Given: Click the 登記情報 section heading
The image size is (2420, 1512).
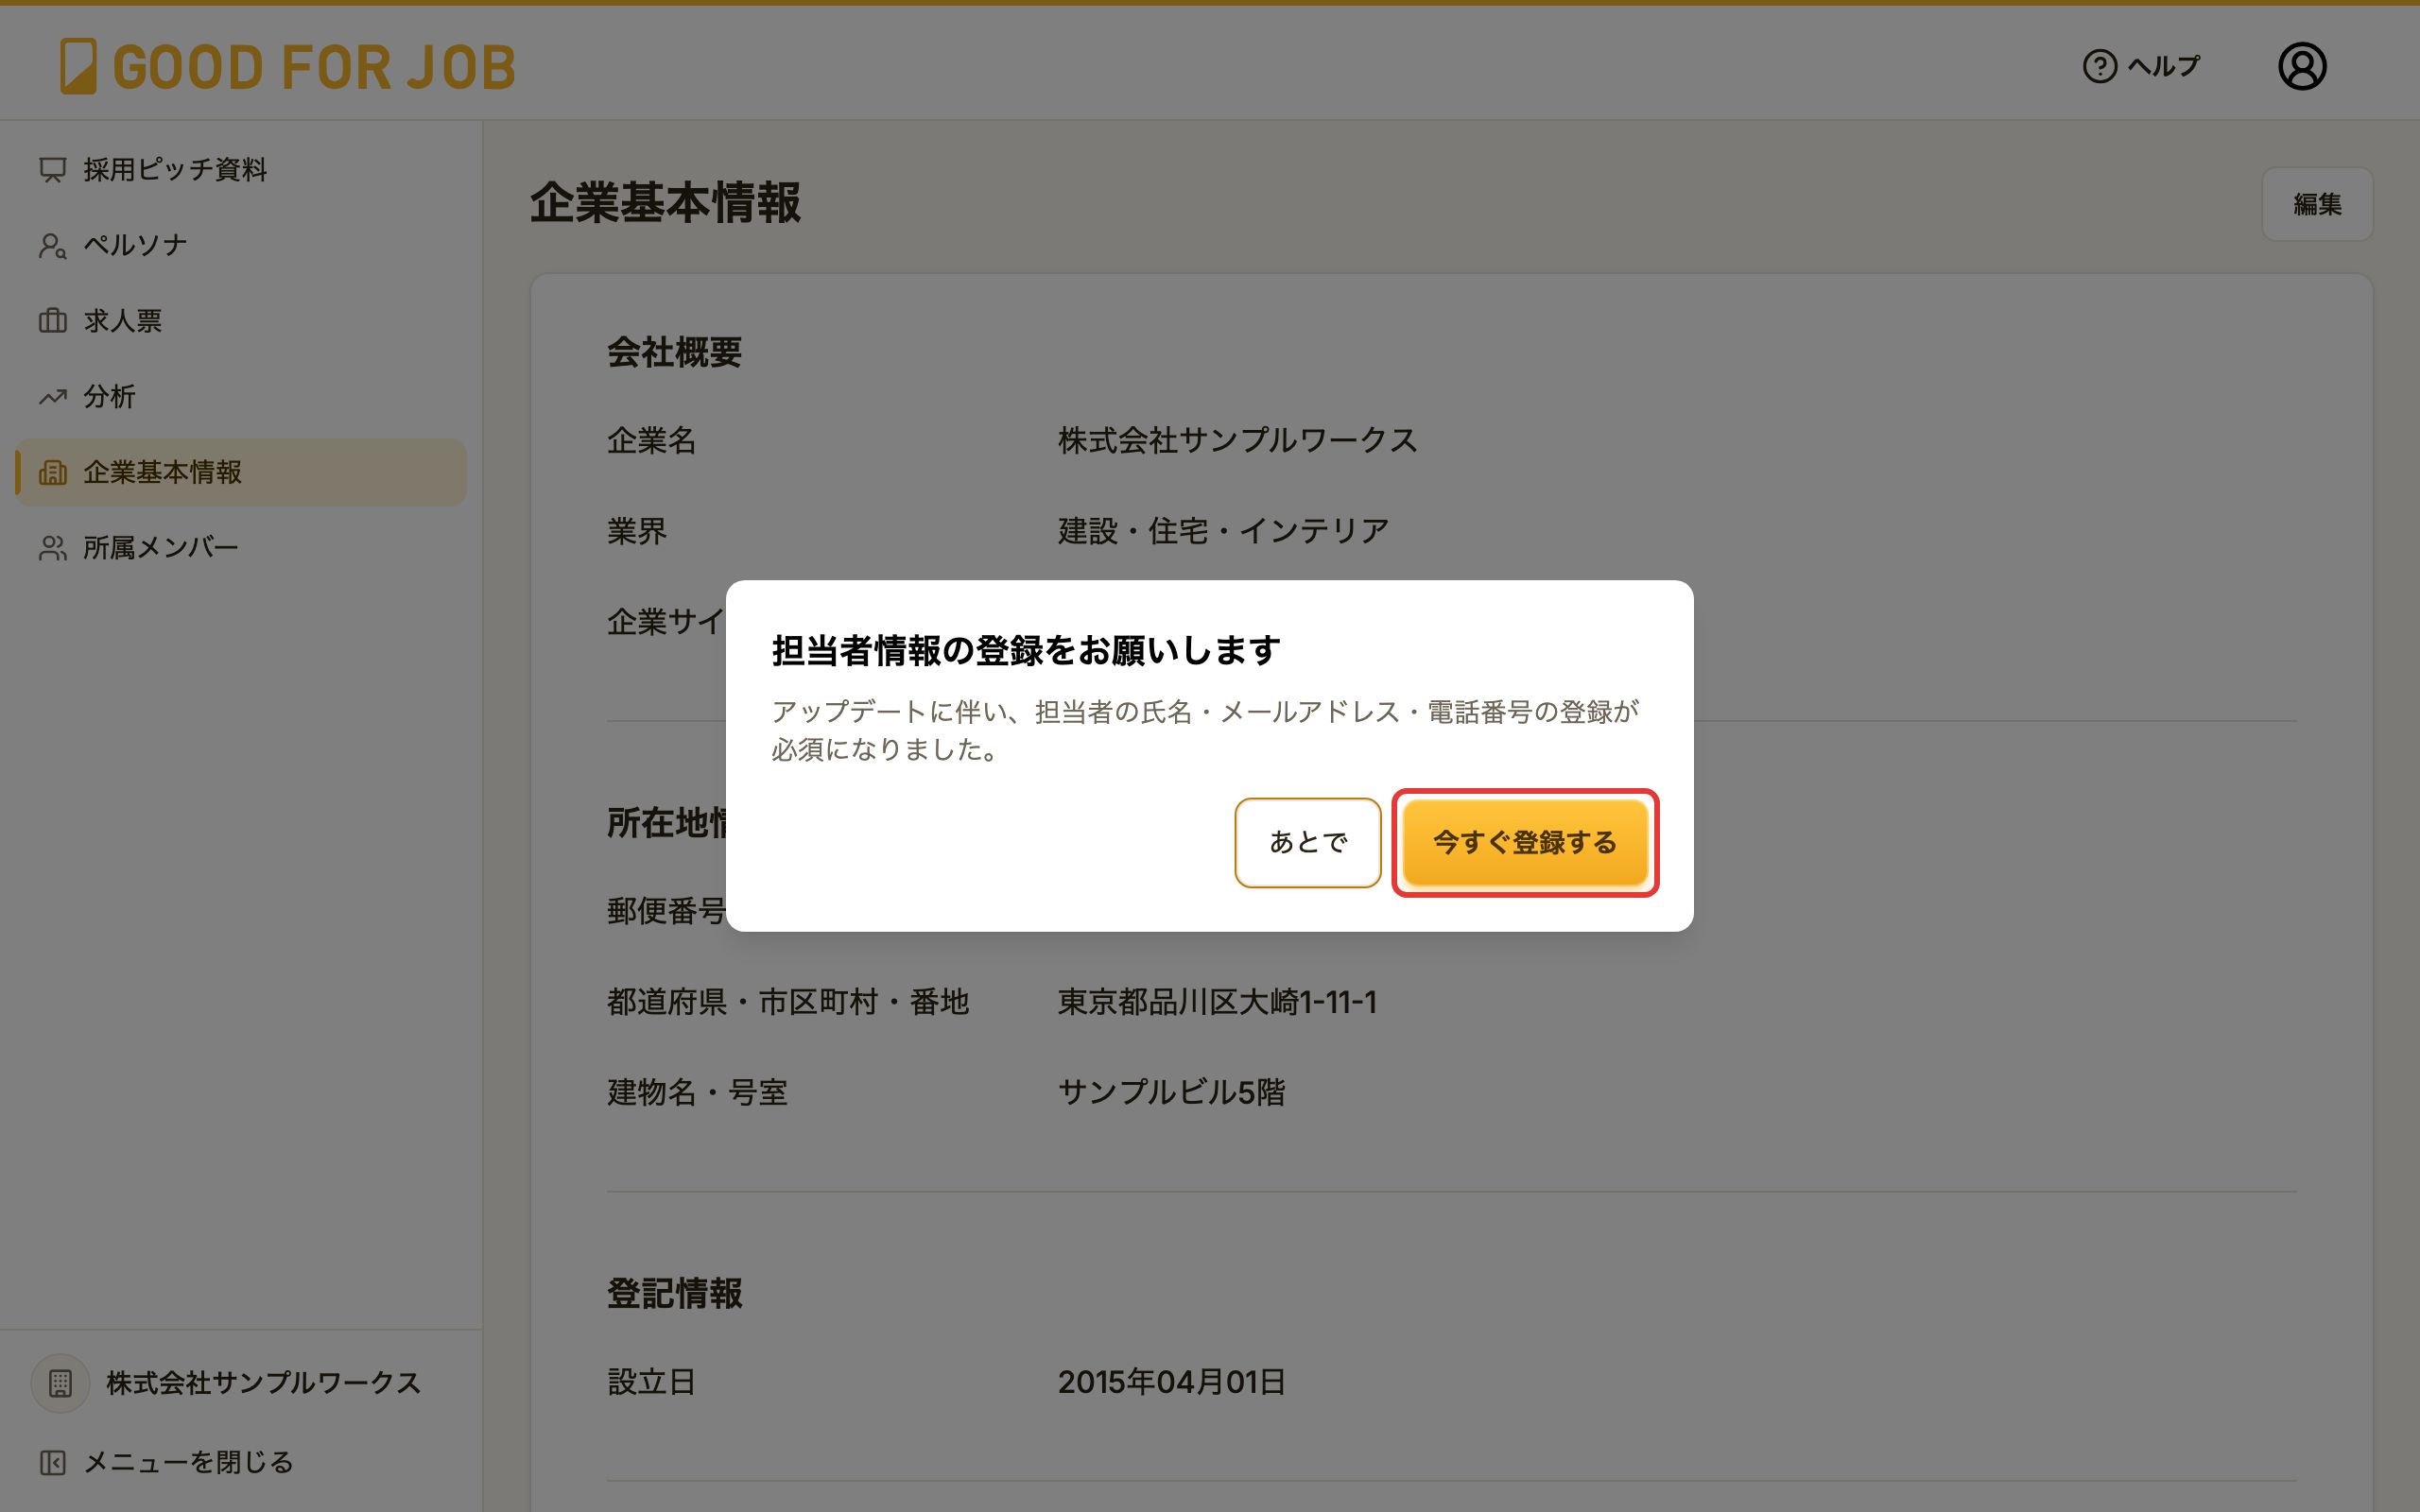Looking at the screenshot, I should coord(674,1293).
